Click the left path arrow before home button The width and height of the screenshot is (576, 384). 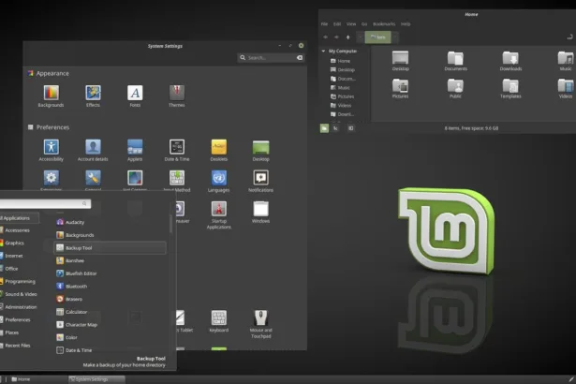361,37
